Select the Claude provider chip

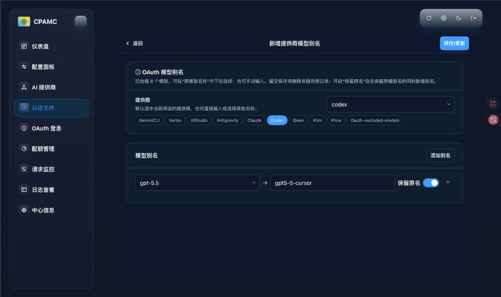pos(254,120)
